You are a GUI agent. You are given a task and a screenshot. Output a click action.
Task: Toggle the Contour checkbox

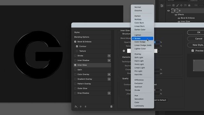click(77, 46)
